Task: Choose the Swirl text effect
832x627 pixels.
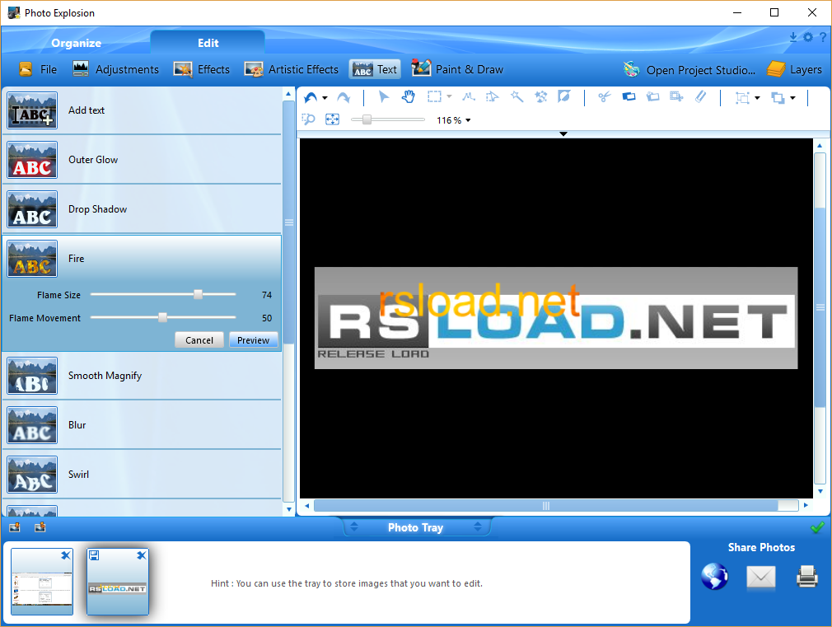Action: [143, 475]
